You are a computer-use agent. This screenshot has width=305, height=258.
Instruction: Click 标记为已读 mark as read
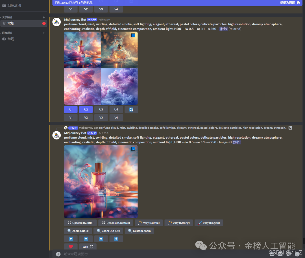point(290,3)
